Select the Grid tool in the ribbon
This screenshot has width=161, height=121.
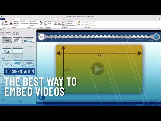tap(2, 23)
